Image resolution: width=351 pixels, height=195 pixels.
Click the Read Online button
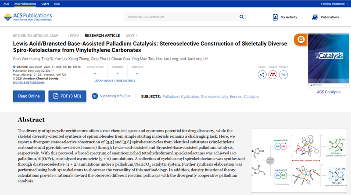tap(29, 96)
